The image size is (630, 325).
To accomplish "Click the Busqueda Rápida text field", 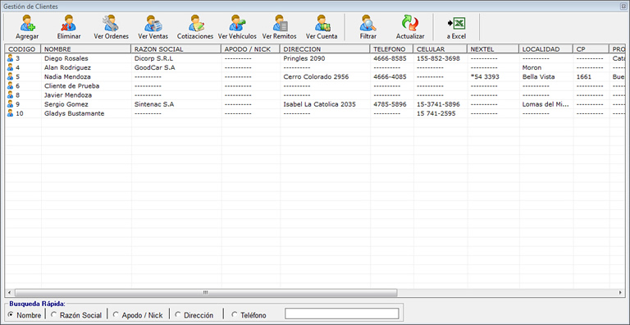I will tap(342, 314).
